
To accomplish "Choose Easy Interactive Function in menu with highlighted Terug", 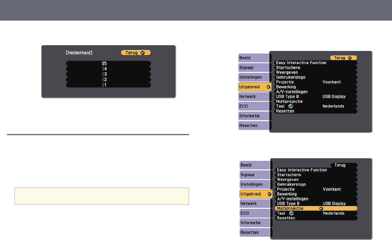I will click(x=316, y=63).
